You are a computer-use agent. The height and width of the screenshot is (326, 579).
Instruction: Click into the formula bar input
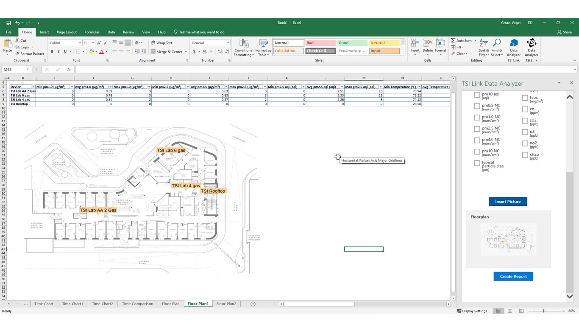(x=323, y=70)
